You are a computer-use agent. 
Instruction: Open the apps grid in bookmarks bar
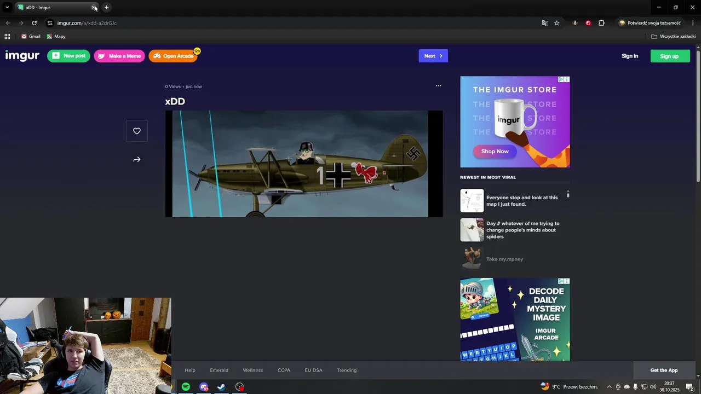[7, 37]
